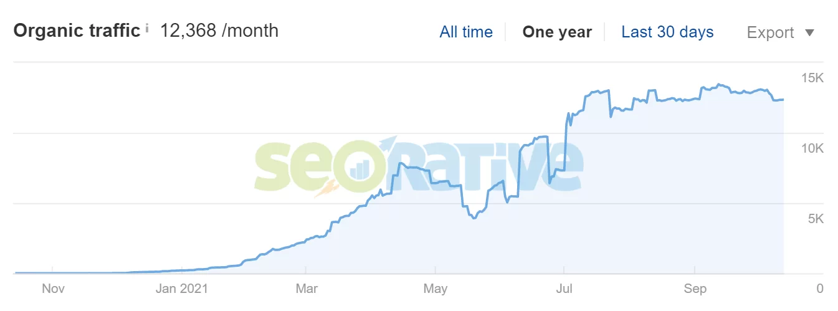Click the 15K y-axis label
Viewport: 838px width, 311px height.
(812, 79)
